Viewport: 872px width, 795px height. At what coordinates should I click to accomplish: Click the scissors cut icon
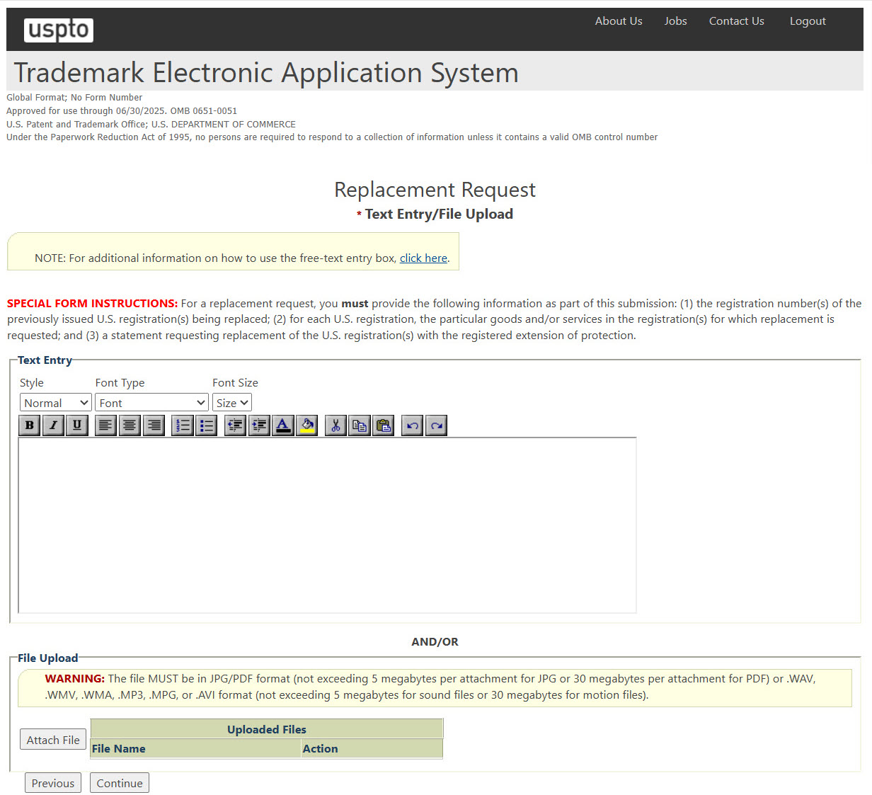(x=336, y=425)
